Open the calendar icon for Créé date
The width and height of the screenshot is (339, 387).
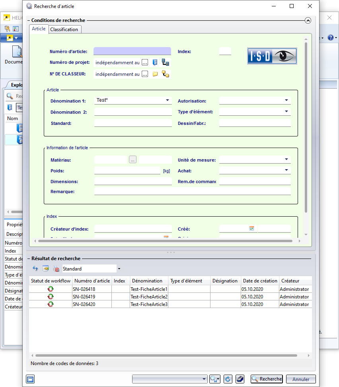point(251,229)
